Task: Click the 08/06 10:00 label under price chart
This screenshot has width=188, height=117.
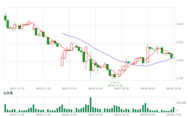Action: coord(95,89)
